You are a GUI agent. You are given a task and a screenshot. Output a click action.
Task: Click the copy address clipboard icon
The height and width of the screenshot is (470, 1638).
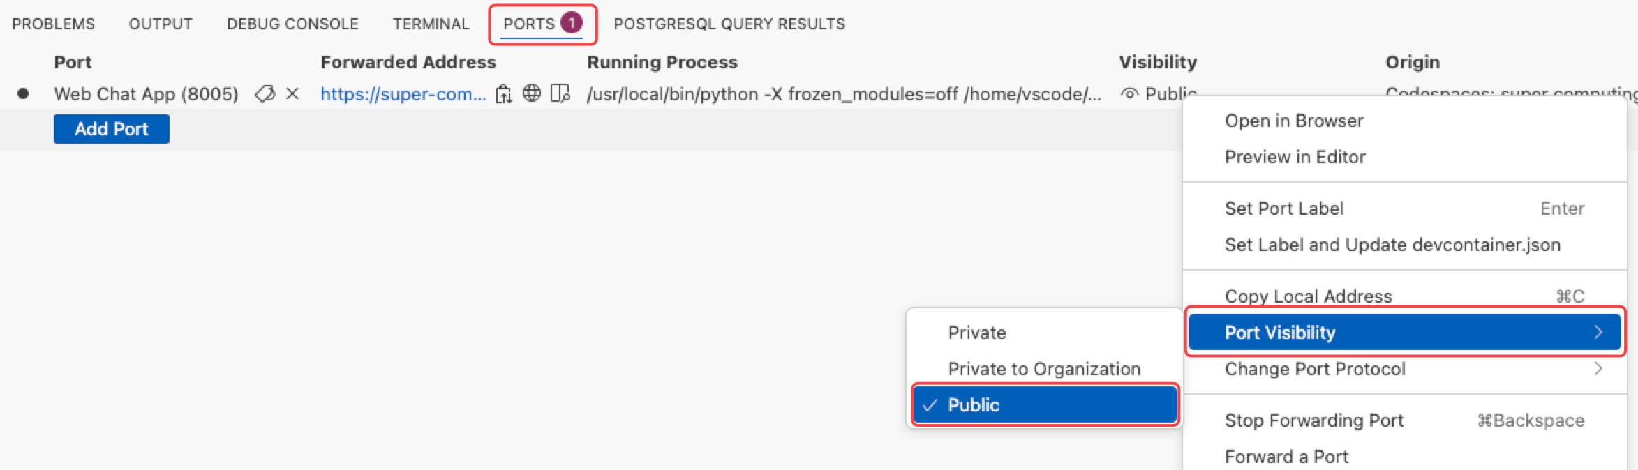[x=503, y=94]
